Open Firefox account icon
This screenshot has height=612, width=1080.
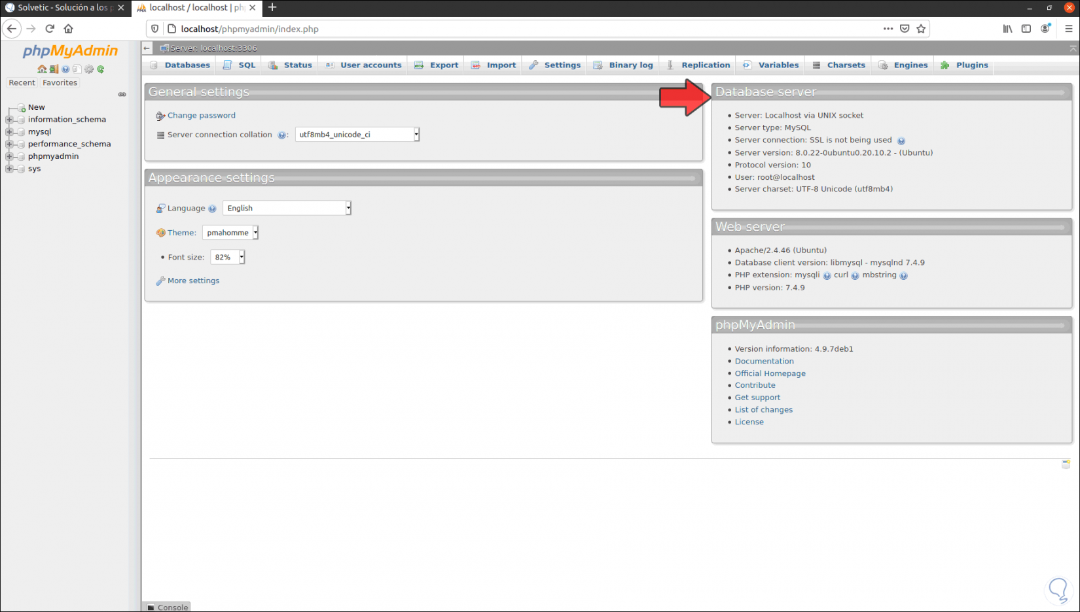pyautogui.click(x=1045, y=29)
